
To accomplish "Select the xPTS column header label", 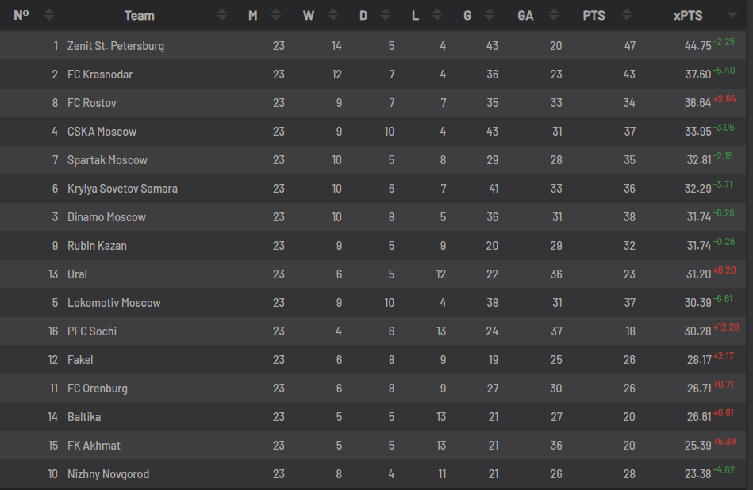I will [688, 16].
